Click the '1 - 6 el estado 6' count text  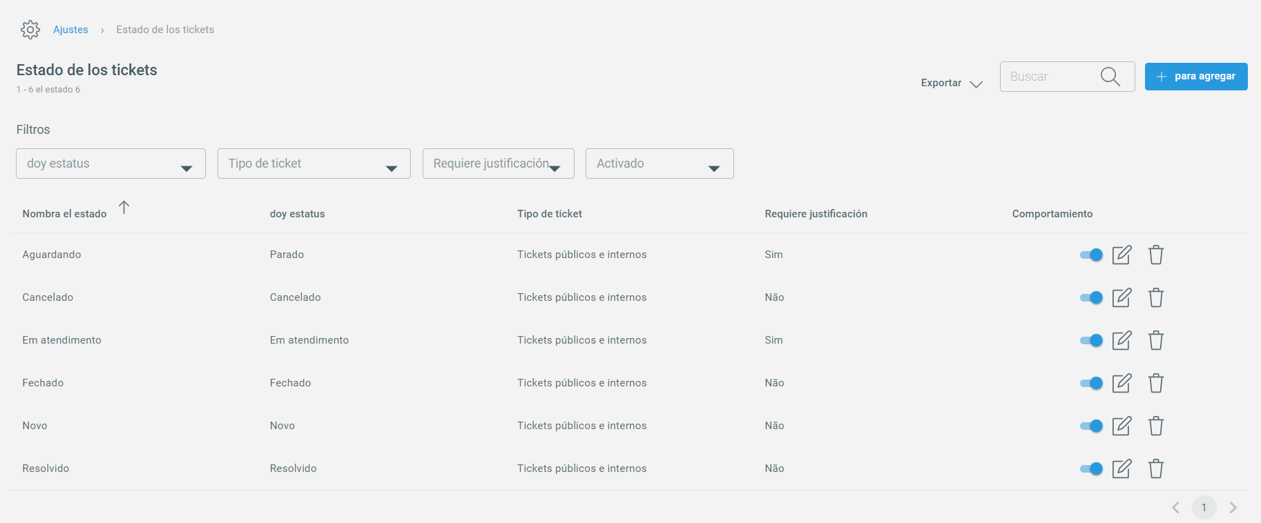tap(48, 90)
